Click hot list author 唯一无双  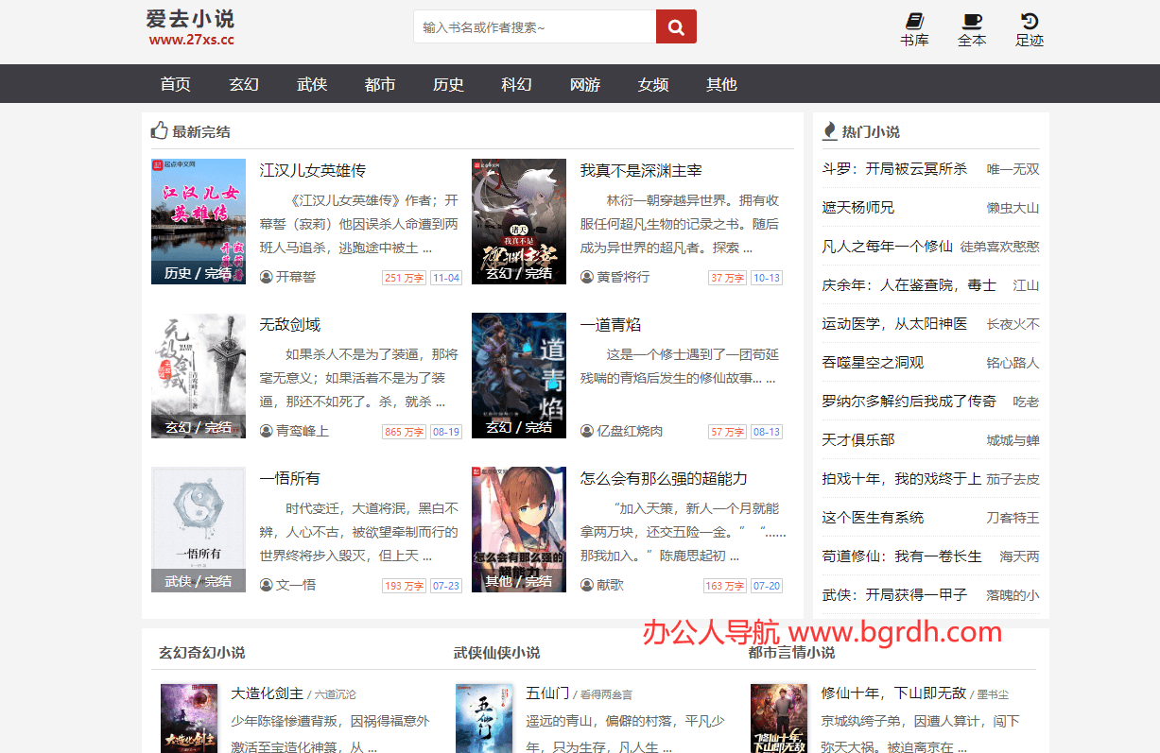pyautogui.click(x=1013, y=170)
